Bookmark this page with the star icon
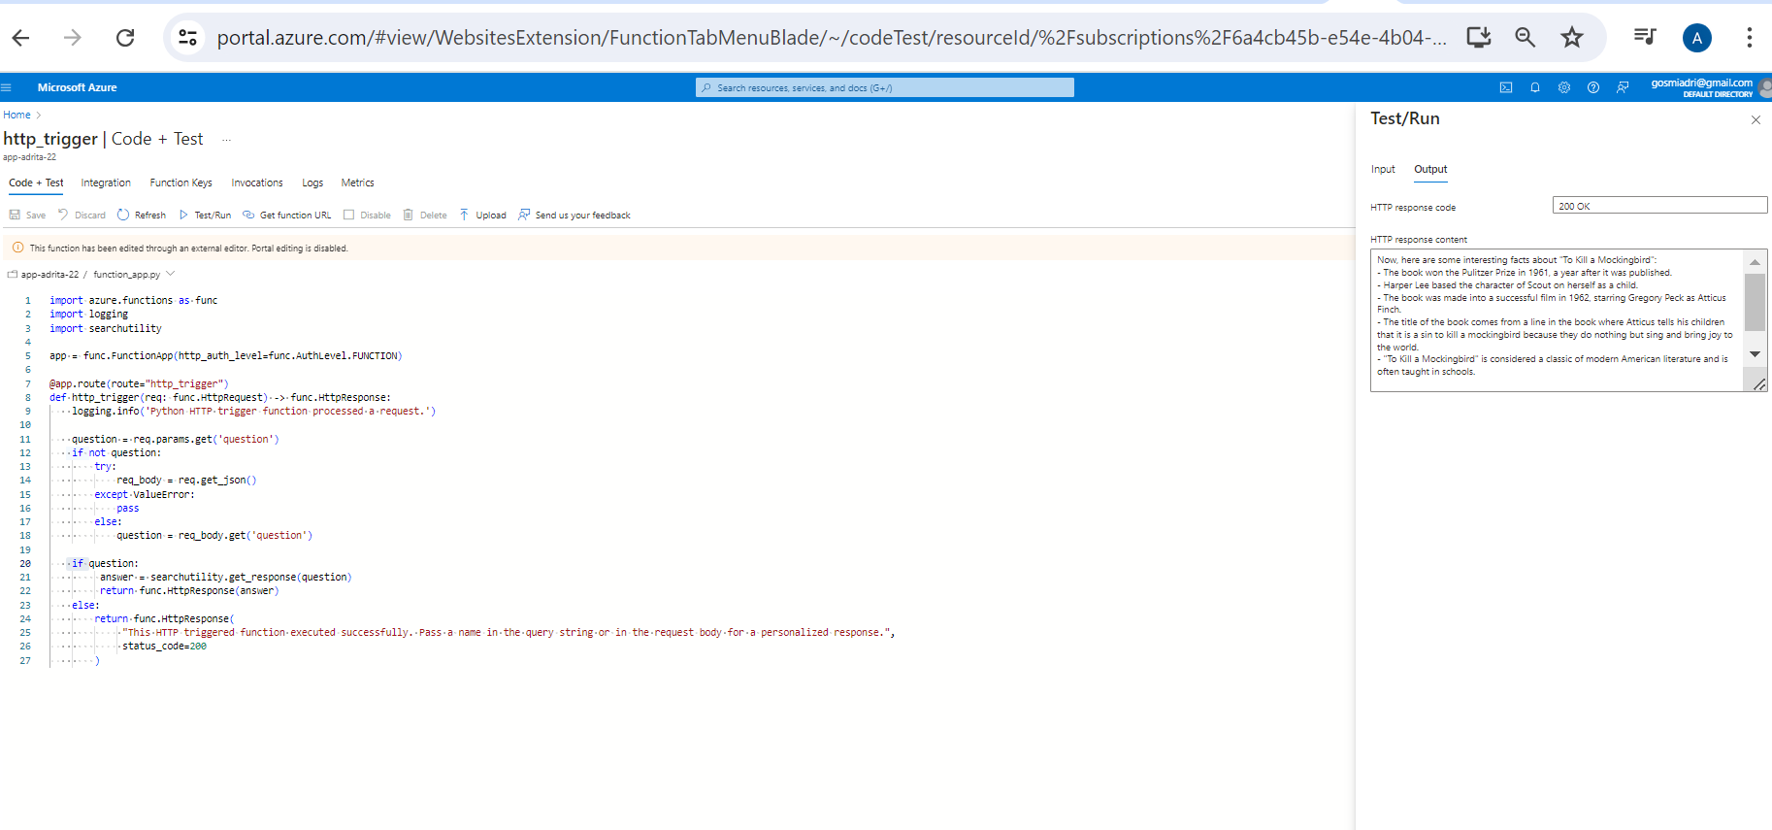 1572,38
